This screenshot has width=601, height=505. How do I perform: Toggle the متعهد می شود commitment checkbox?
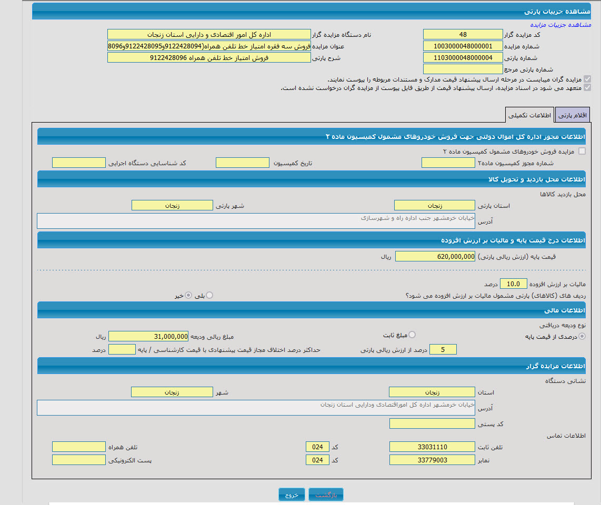[587, 88]
